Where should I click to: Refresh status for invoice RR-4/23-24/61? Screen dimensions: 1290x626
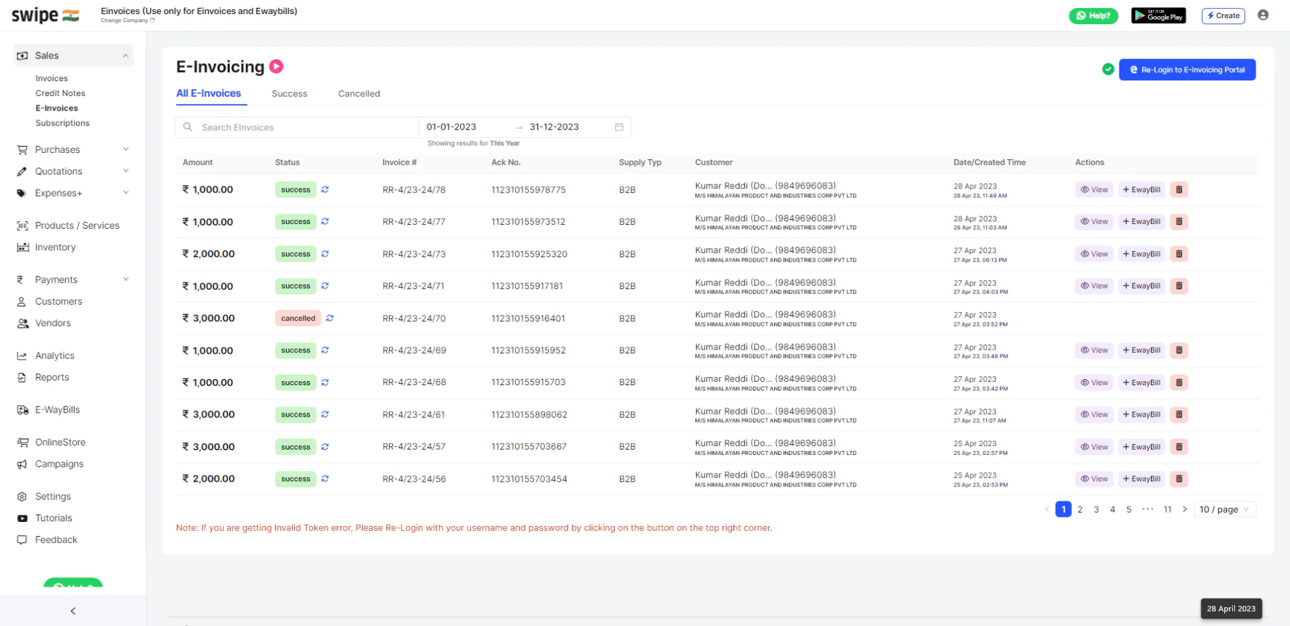click(x=325, y=415)
